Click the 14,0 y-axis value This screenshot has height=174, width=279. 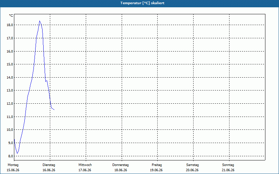coord(10,77)
